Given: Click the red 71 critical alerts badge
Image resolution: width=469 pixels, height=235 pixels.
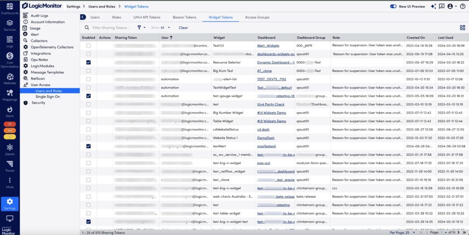Looking at the screenshot, I should 10,125.
